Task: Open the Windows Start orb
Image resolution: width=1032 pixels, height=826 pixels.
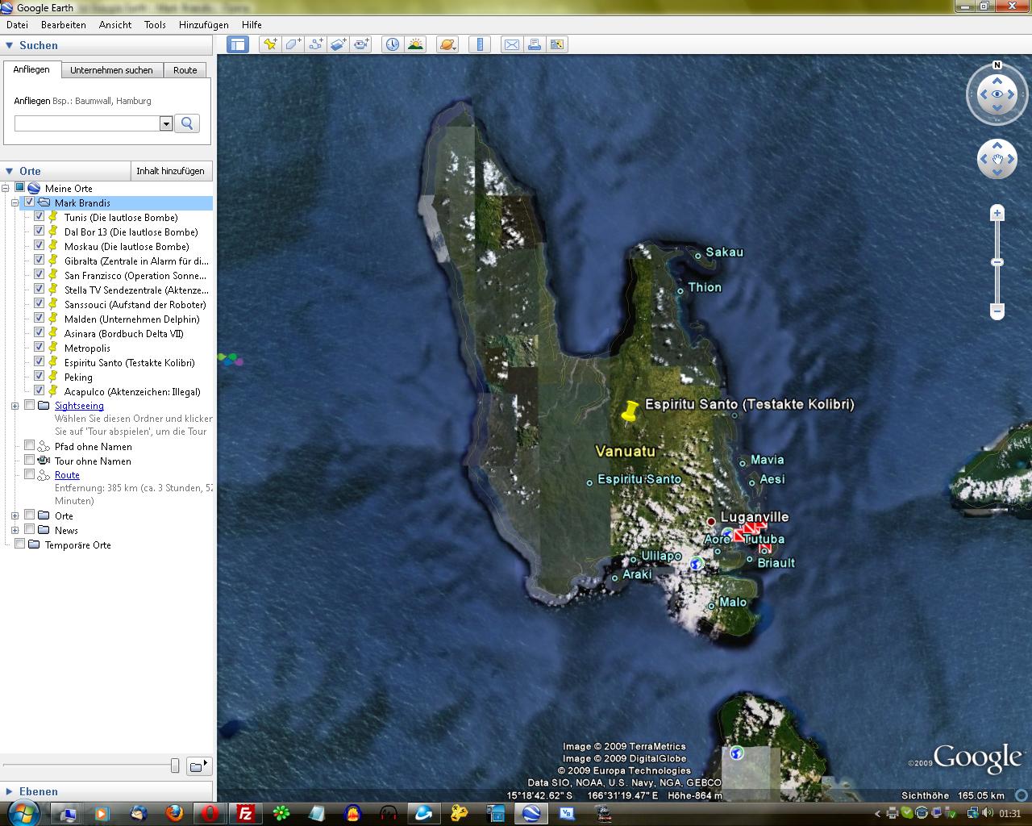Action: [23, 813]
